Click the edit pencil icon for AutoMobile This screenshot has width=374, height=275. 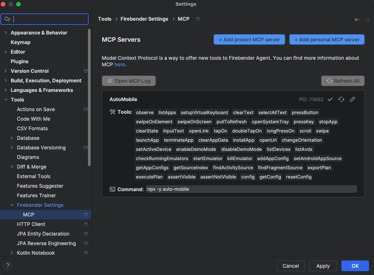[352, 99]
